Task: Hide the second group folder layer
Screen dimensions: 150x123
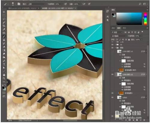Action: pos(112,48)
